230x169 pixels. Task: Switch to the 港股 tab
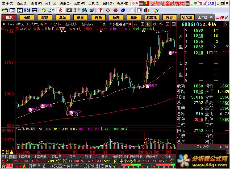27,17
